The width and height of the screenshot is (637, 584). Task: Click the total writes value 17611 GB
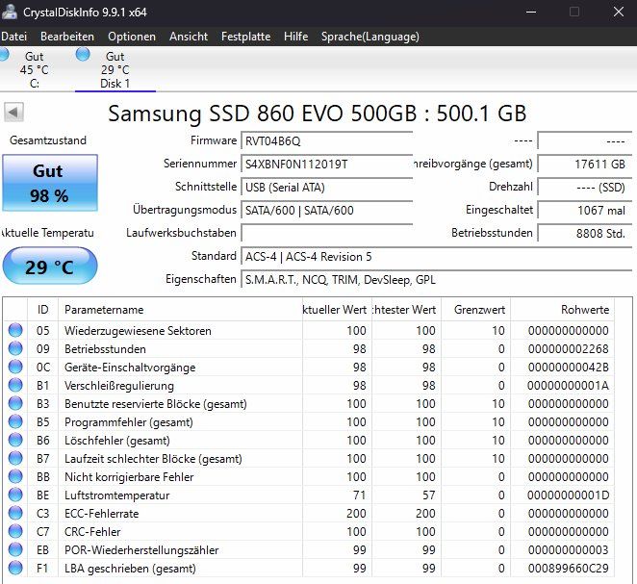point(585,165)
